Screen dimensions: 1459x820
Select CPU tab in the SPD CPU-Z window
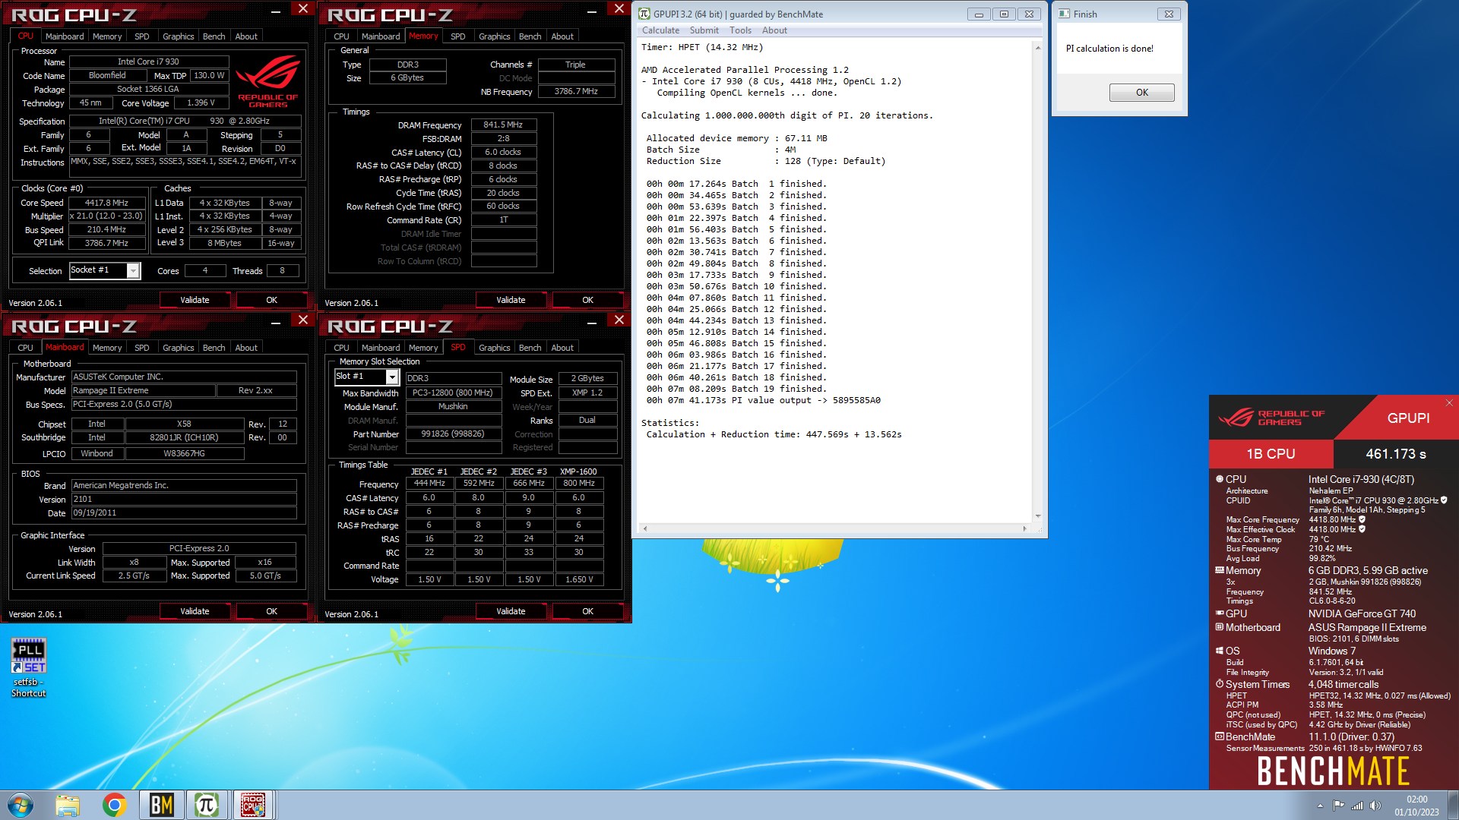point(341,348)
